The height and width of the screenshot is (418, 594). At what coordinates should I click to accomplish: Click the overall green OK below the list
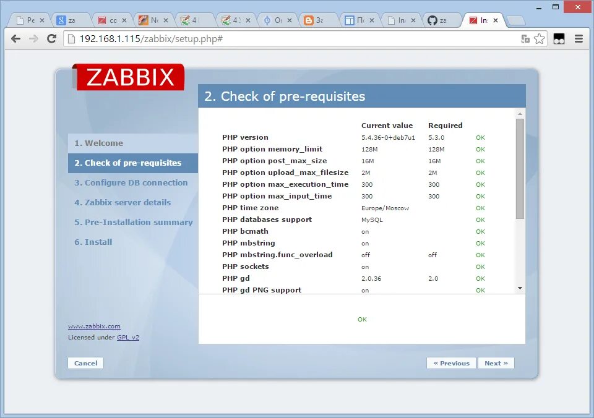(362, 320)
